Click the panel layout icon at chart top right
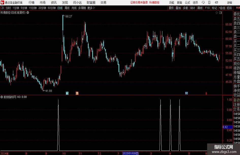Screen dimensions: 240x155 click(x=220, y=13)
